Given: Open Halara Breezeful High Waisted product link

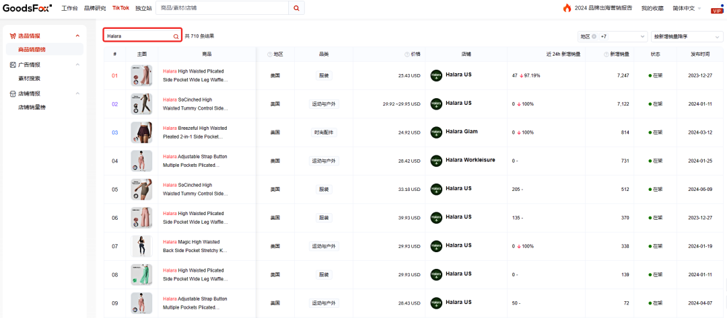Looking at the screenshot, I should (x=195, y=132).
